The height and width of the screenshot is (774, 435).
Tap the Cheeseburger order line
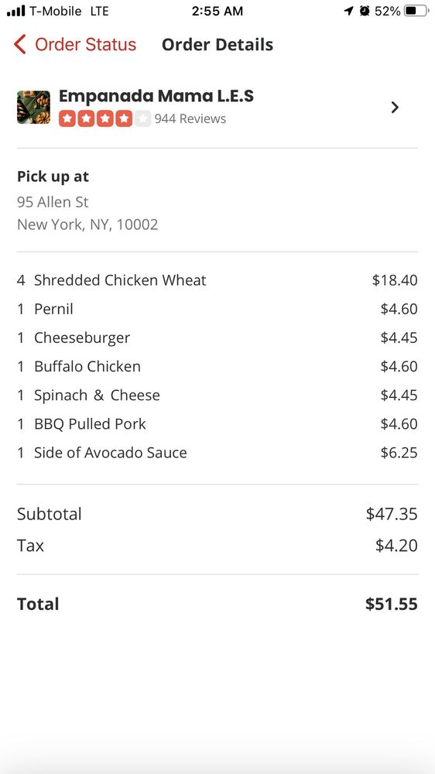[x=217, y=337]
